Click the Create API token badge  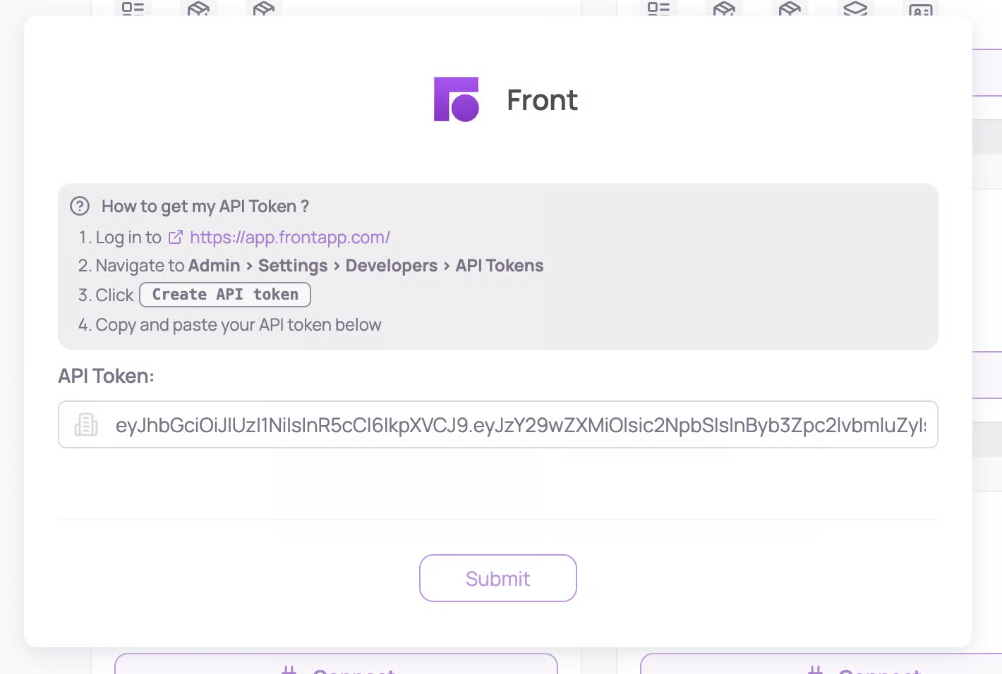pyautogui.click(x=225, y=295)
